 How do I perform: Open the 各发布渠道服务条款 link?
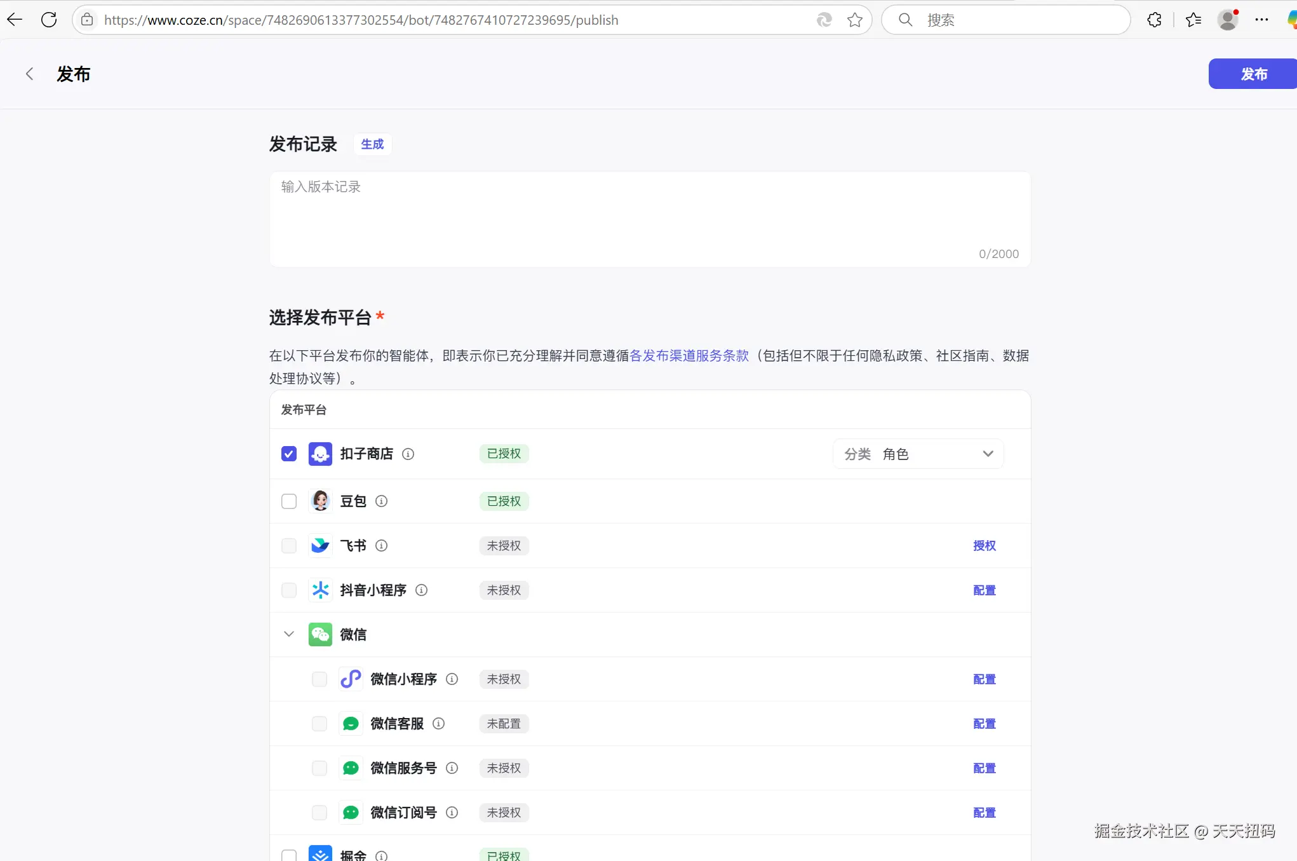pyautogui.click(x=689, y=356)
